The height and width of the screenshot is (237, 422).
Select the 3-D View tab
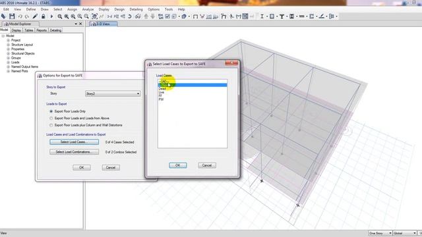coord(103,24)
